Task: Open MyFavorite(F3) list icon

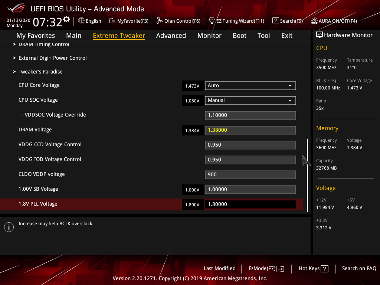Action: coord(113,21)
